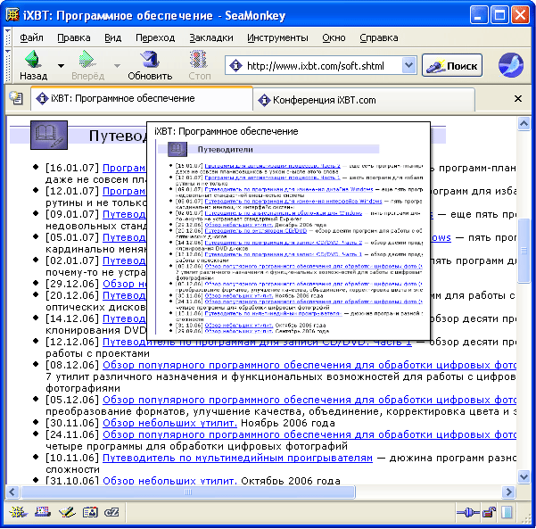Click the date [10.11.06] in the list
536x529 pixels.
point(72,459)
